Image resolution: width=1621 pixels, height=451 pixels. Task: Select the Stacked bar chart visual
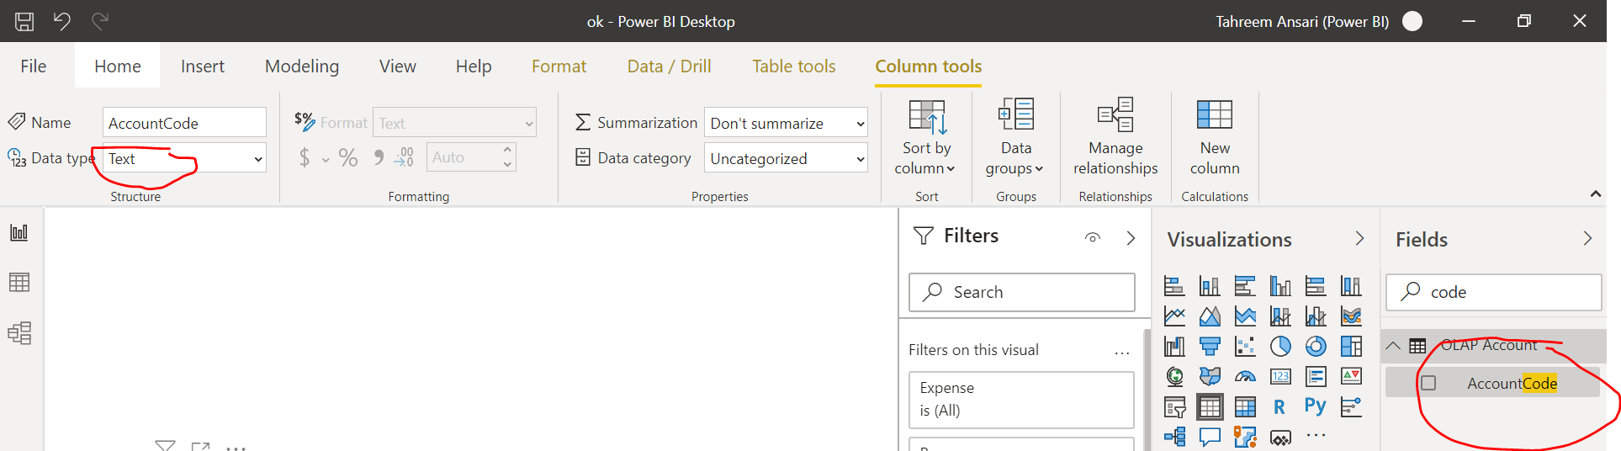tap(1174, 286)
